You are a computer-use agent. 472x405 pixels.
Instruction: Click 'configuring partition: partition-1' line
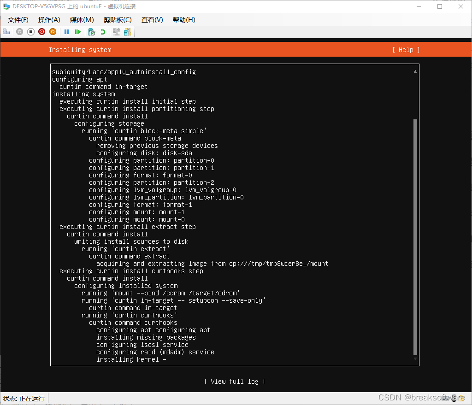click(152, 168)
